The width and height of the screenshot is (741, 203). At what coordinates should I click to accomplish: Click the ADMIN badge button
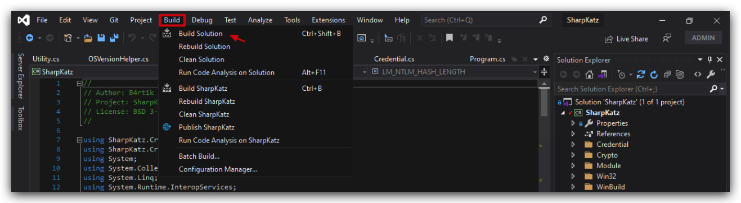point(703,38)
